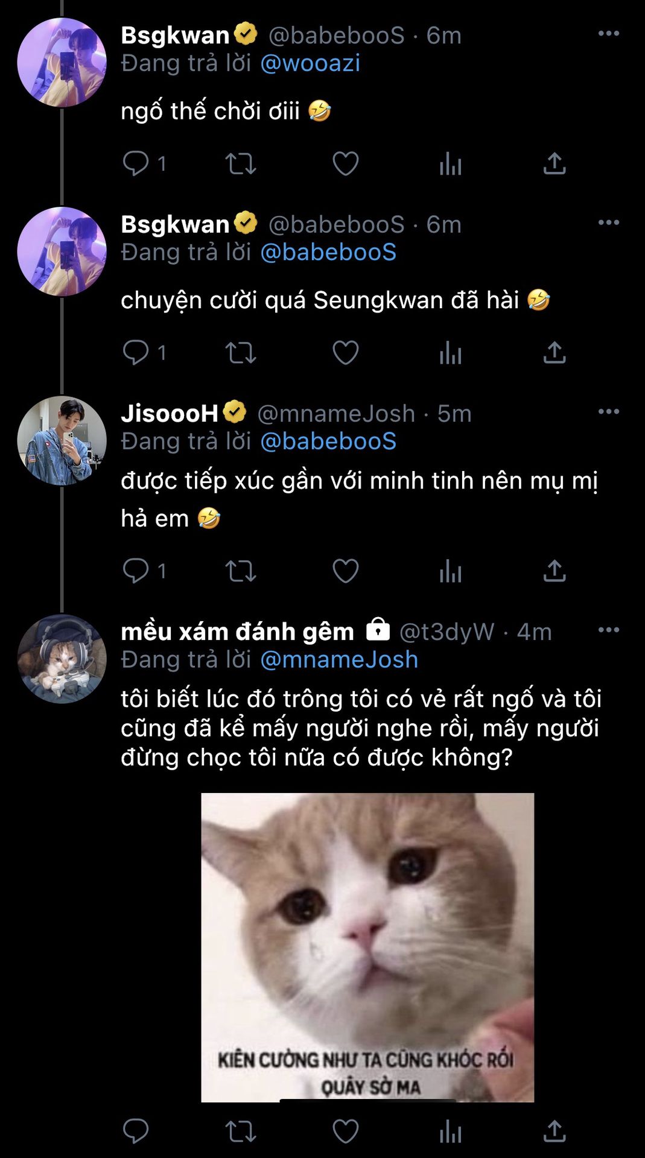View analytics for the crying cat tweet
The image size is (645, 1158).
coord(450,1131)
